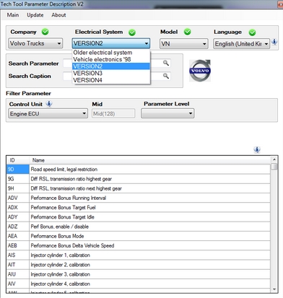Select row ID 9D
283x298 pixels.
(x=18, y=170)
